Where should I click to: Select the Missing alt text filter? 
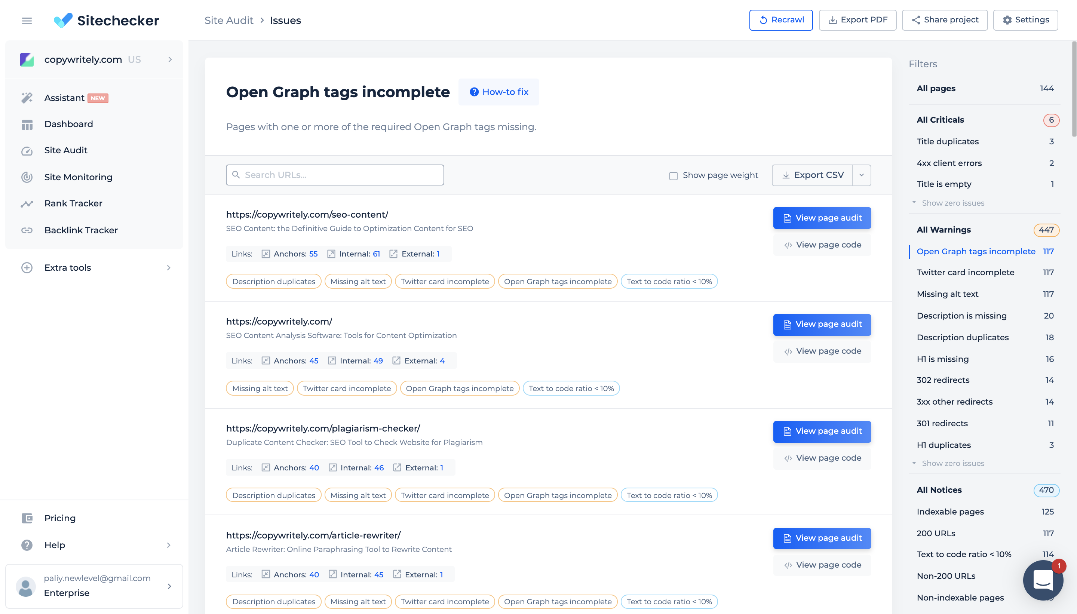click(947, 294)
